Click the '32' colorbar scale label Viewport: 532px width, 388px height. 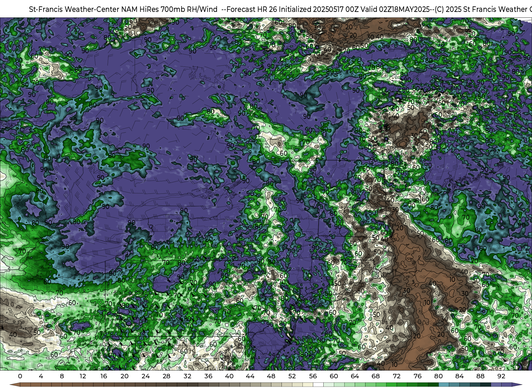pyautogui.click(x=187, y=376)
